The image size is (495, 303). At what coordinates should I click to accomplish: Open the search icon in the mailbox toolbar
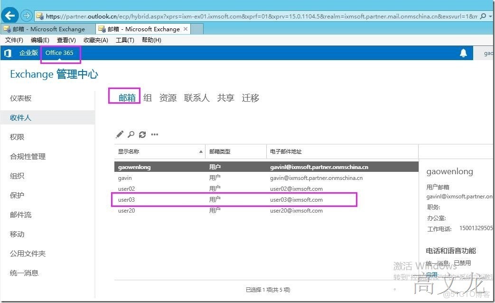pos(131,134)
